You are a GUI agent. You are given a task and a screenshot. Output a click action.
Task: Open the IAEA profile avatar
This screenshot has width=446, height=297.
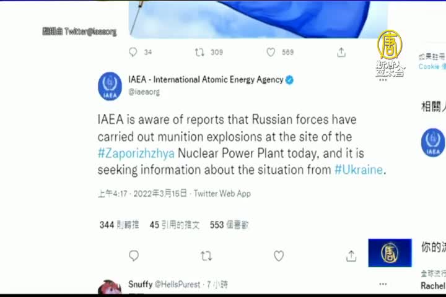tap(110, 86)
